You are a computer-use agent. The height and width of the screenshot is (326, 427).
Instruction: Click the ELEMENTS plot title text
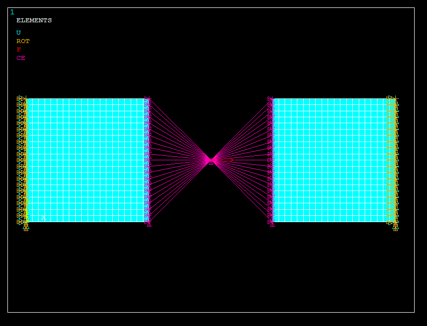point(34,20)
